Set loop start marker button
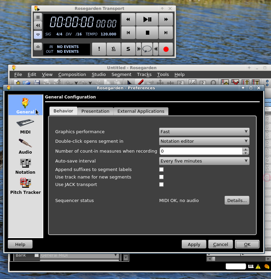Screen dimensions: 271x279 tap(139, 49)
